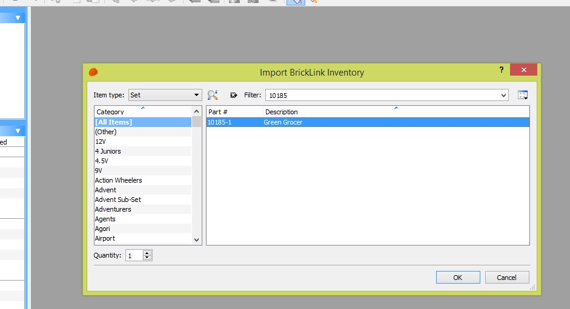Close the Import BrickLink Inventory dialog
570x309 pixels.
pyautogui.click(x=523, y=70)
